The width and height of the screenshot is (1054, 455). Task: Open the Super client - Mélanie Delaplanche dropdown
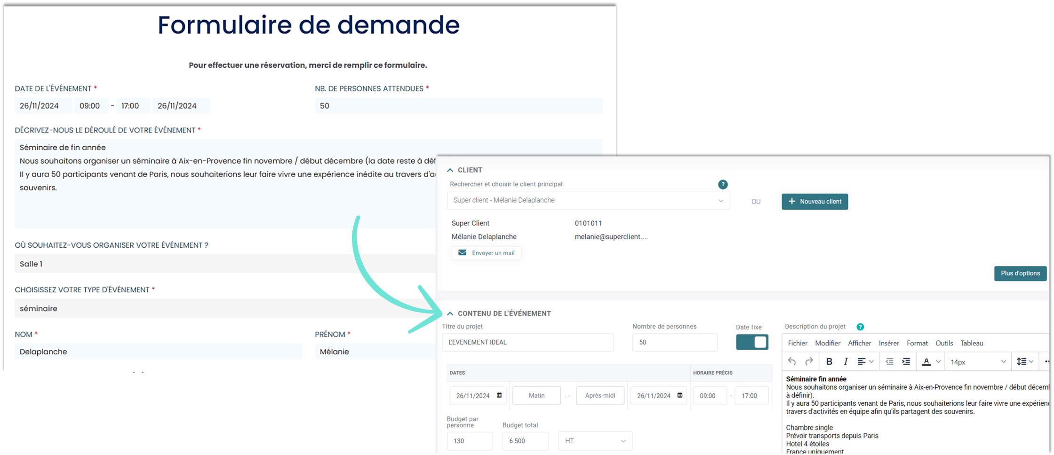click(x=588, y=200)
